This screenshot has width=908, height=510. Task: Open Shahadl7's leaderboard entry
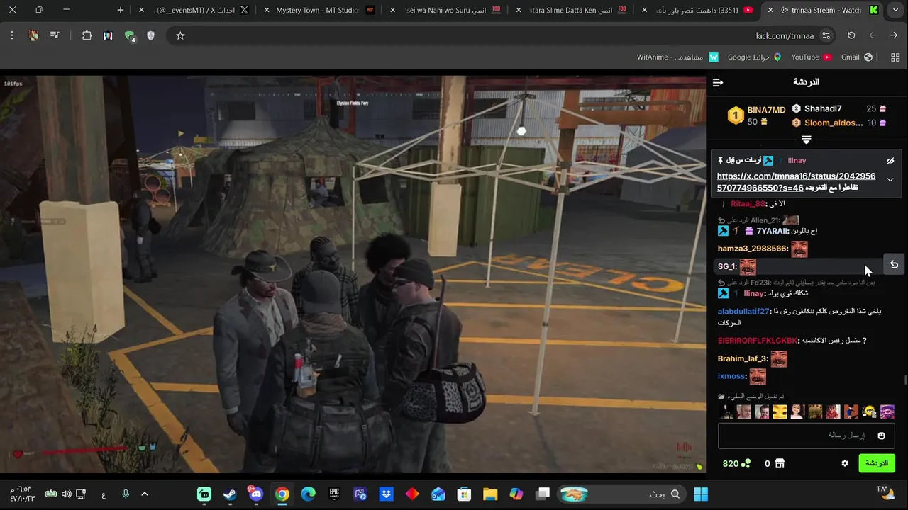(823, 108)
